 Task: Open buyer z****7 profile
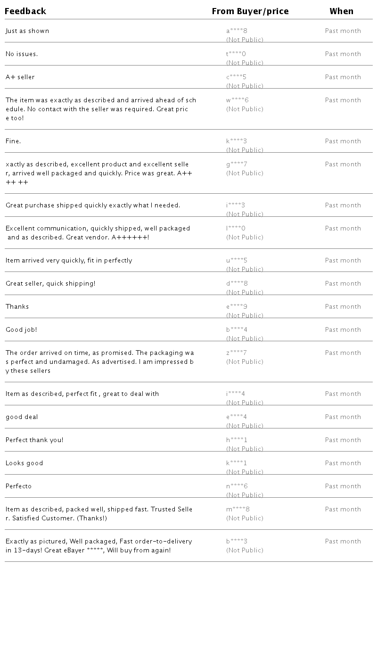[237, 353]
